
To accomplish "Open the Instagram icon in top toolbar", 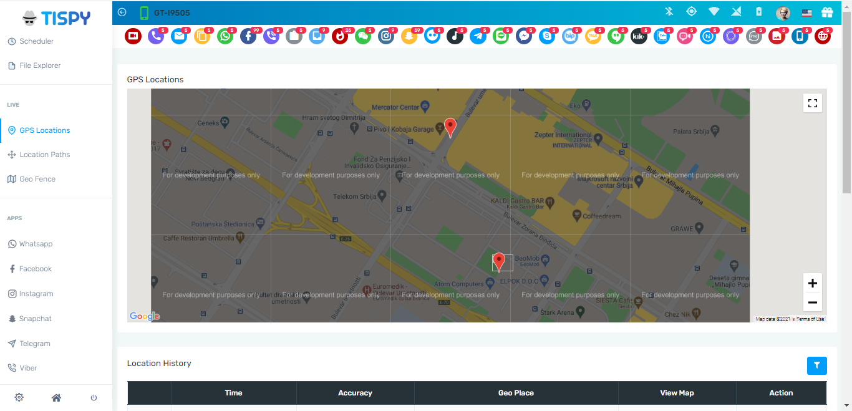I will [x=386, y=36].
